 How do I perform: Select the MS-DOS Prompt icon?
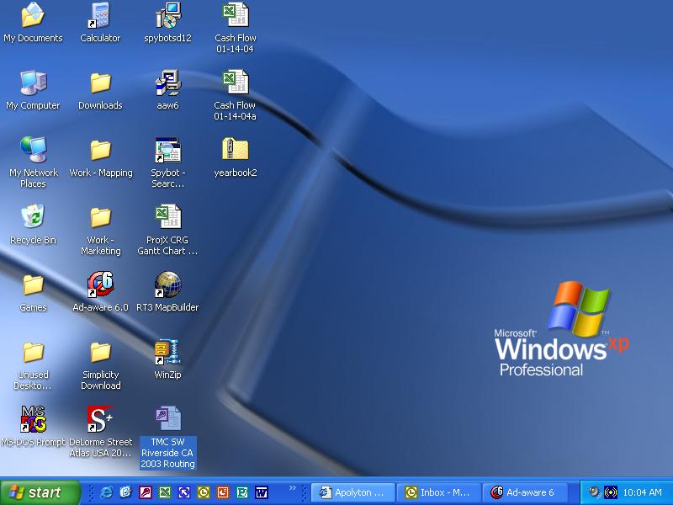tap(33, 420)
